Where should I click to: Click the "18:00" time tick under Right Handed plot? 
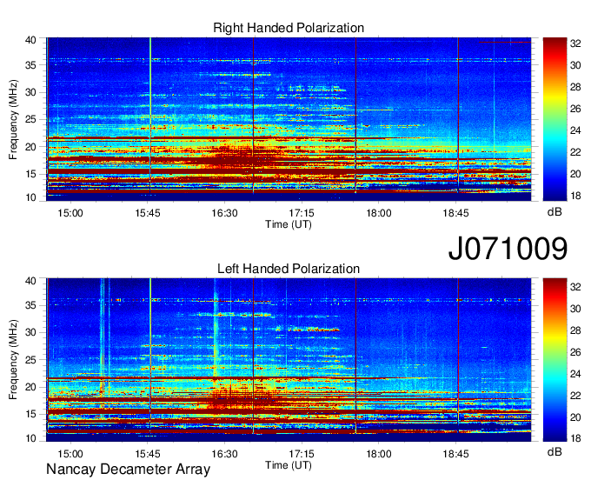[379, 213]
